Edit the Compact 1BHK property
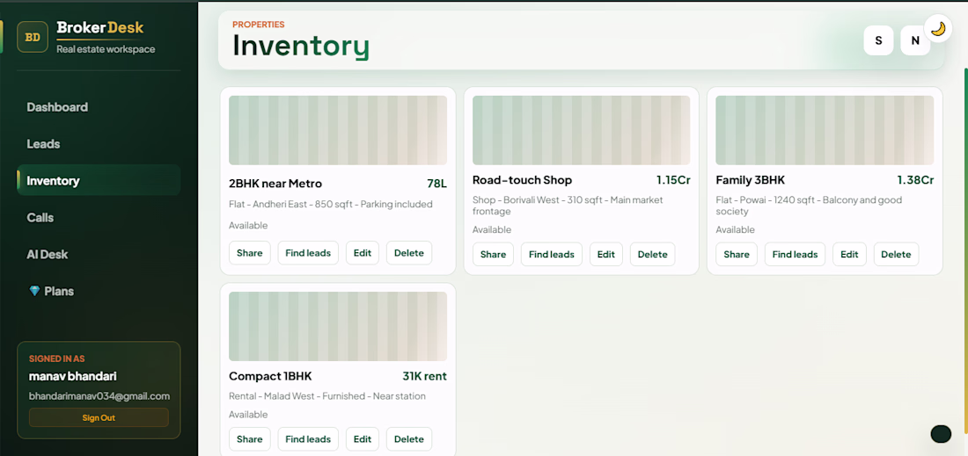This screenshot has height=456, width=968. tap(363, 438)
